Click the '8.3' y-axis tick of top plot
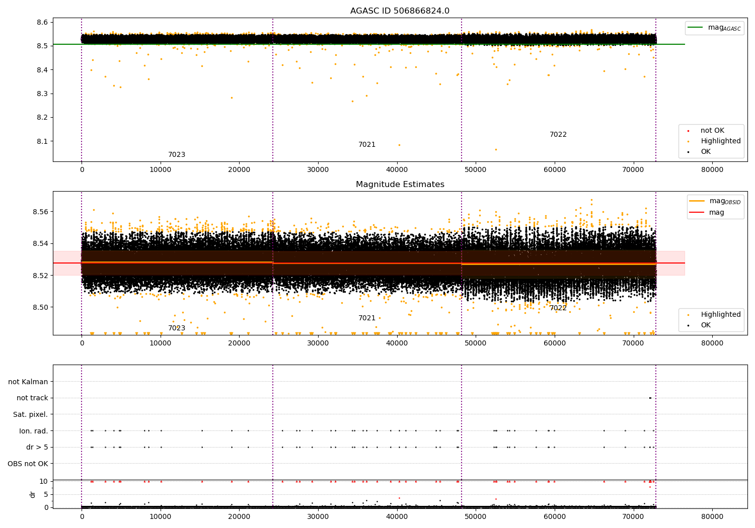The width and height of the screenshot is (755, 528). pyautogui.click(x=42, y=94)
